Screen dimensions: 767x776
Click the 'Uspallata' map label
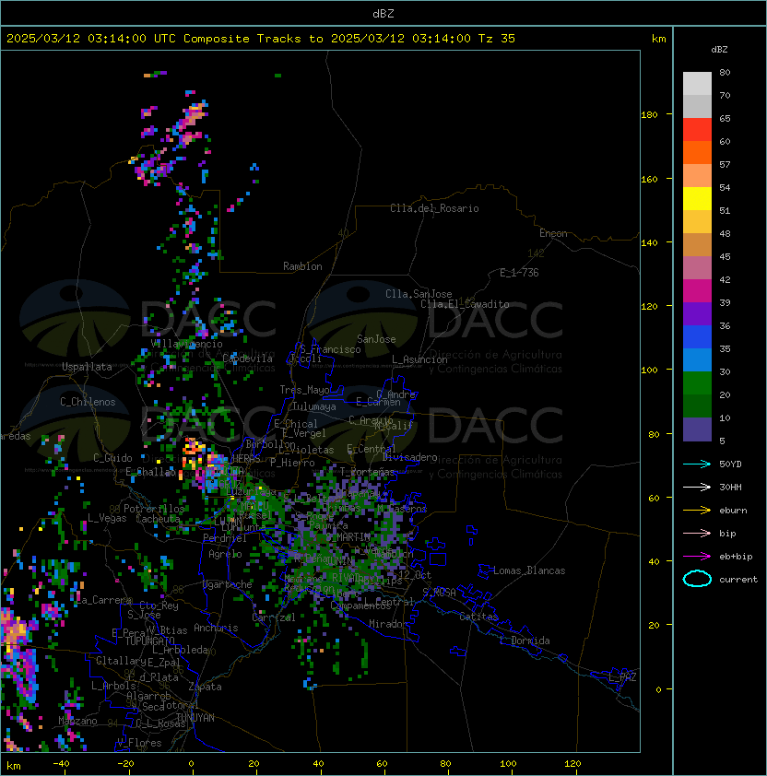87,367
